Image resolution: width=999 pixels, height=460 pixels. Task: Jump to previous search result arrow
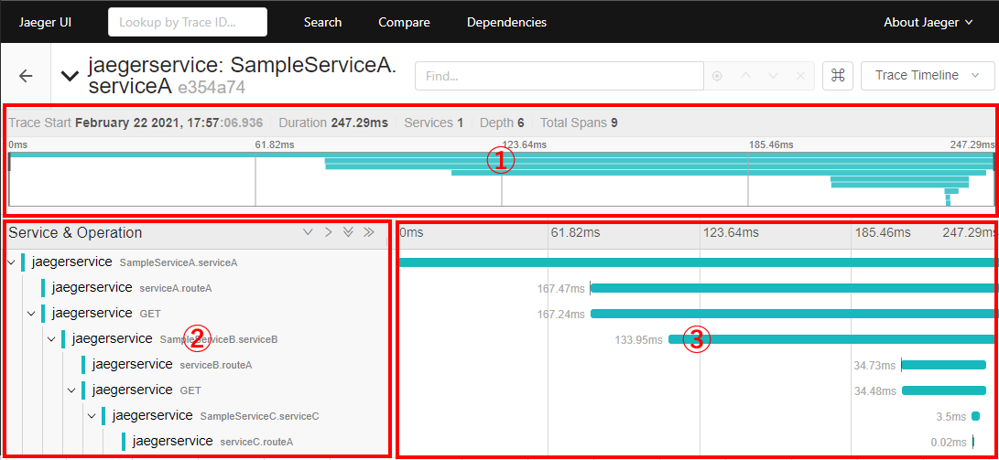coord(746,76)
